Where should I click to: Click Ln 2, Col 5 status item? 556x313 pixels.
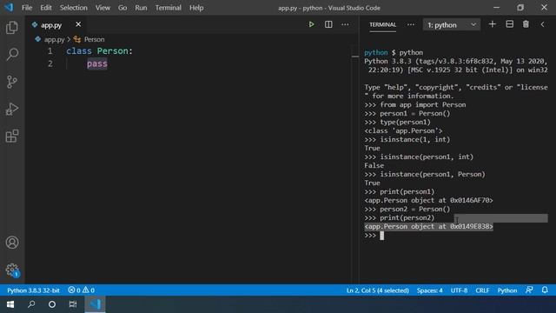coord(378,290)
